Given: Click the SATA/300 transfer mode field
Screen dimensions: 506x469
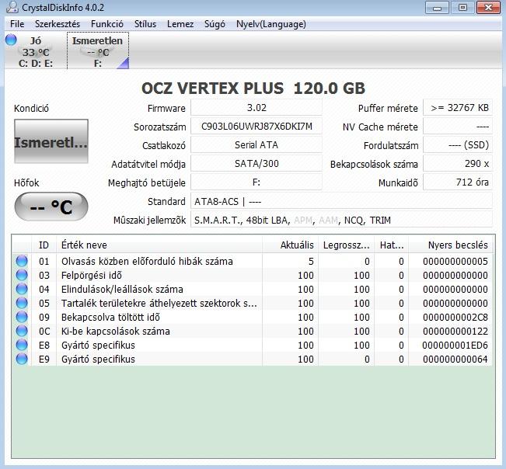Looking at the screenshot, I should 256,164.
